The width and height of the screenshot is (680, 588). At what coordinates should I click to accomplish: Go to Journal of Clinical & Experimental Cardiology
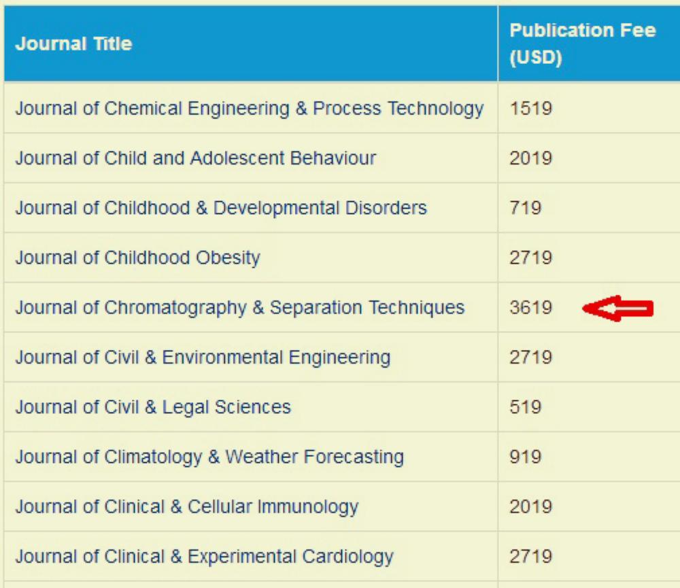tap(204, 557)
